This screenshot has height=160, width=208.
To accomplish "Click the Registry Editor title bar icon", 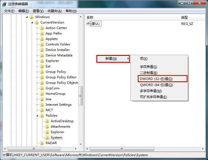I will (4, 4).
